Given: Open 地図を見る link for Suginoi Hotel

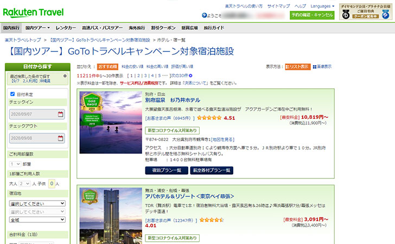Looking at the screenshot, I should [222, 139].
